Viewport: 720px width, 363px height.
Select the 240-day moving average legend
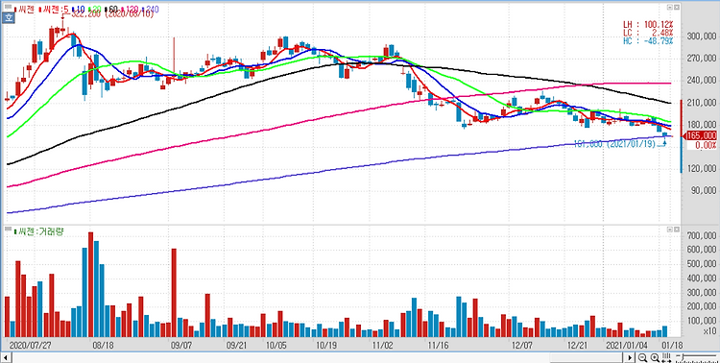pyautogui.click(x=149, y=10)
